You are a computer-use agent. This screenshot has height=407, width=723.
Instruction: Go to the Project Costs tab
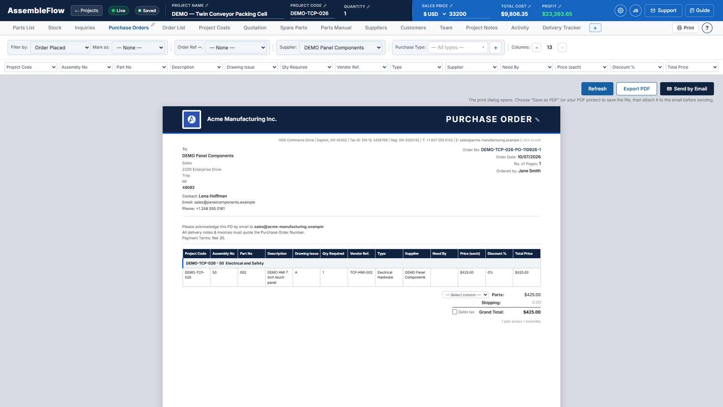(x=214, y=28)
